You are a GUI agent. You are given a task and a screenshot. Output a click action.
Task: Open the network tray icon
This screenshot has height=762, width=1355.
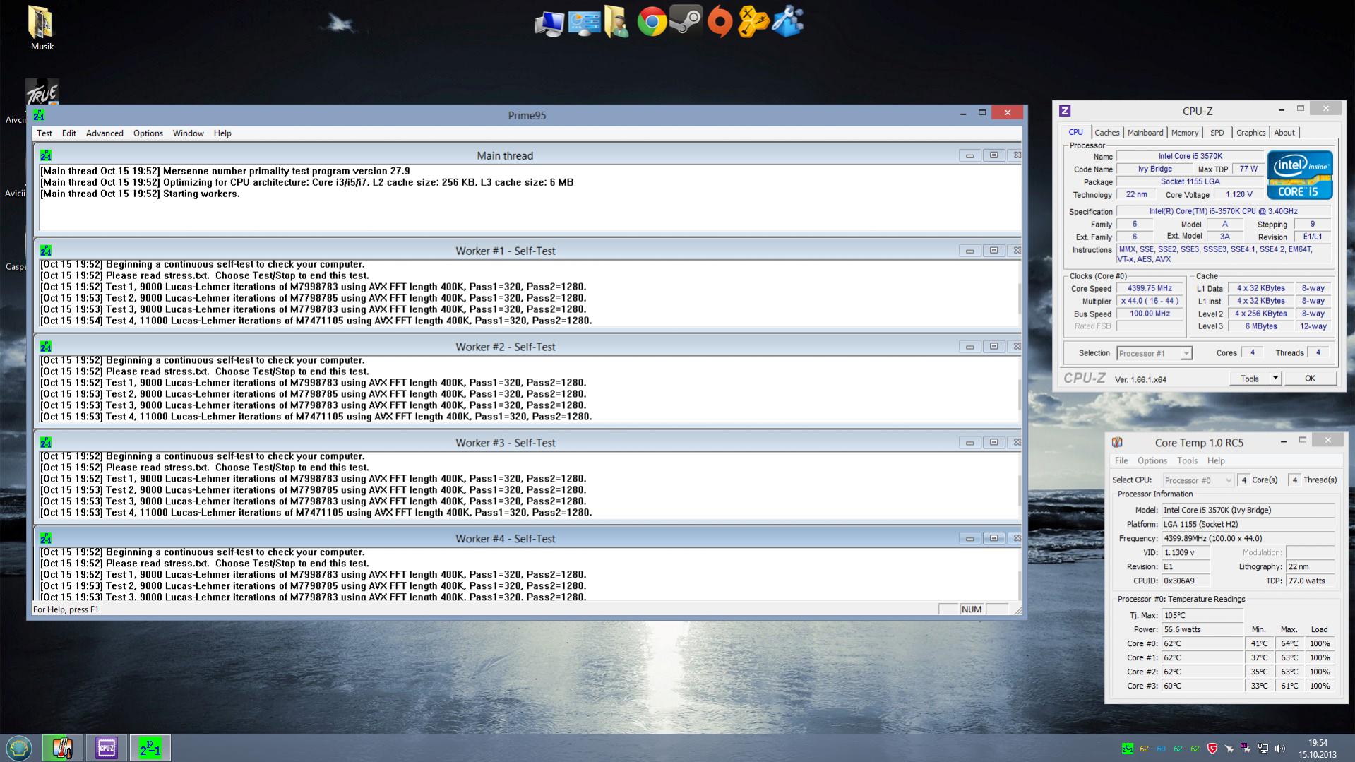tap(1263, 749)
